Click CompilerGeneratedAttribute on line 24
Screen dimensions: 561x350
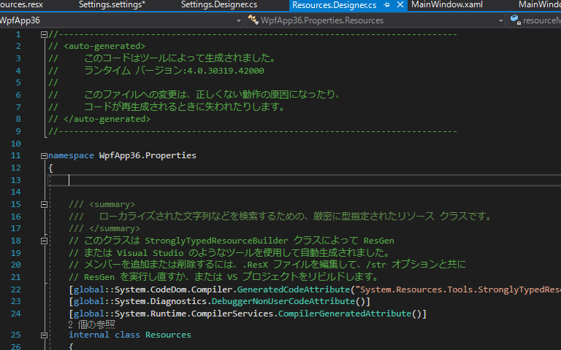(345, 314)
